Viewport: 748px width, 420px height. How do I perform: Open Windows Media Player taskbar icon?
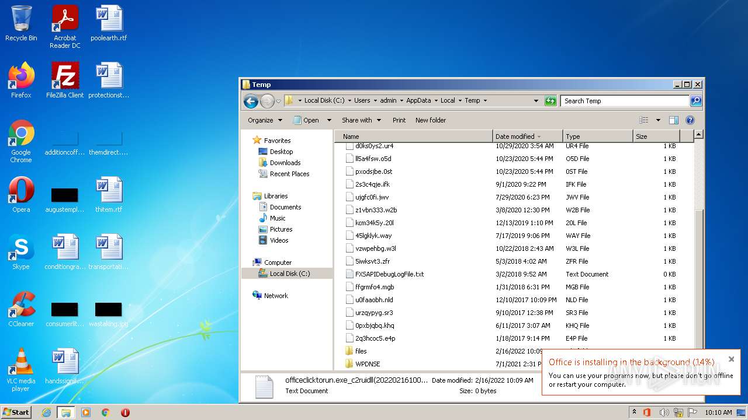(86, 412)
